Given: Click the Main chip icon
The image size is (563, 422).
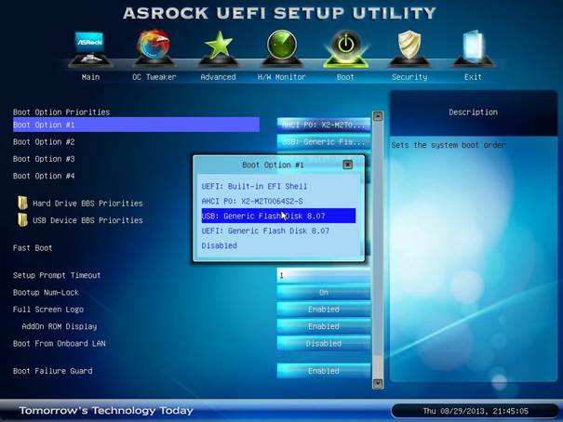Looking at the screenshot, I should point(90,46).
